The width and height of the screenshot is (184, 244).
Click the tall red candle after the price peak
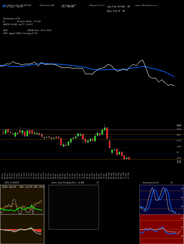coord(107,133)
